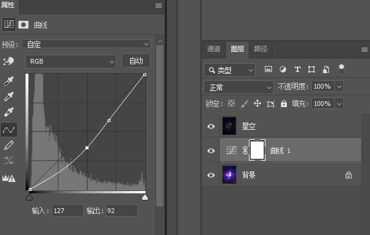Select the 星空 layer thumbnail
This screenshot has width=370, height=235.
(x=229, y=126)
